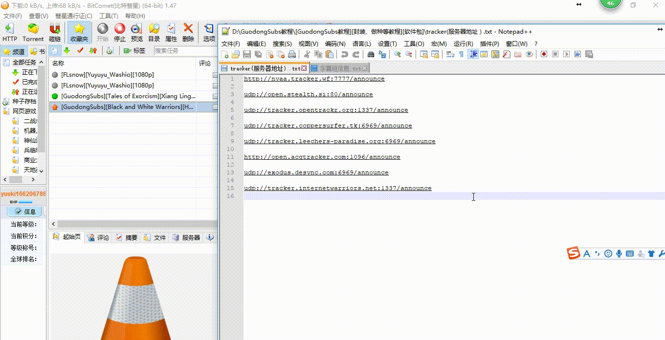
Task: Select the Tales of Exorcism task row
Action: pyautogui.click(x=134, y=96)
